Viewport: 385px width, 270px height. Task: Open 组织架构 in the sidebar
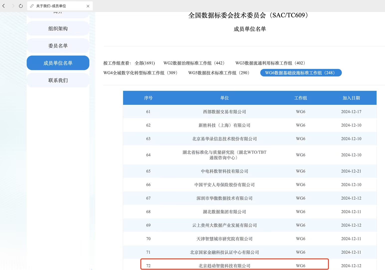(x=58, y=28)
